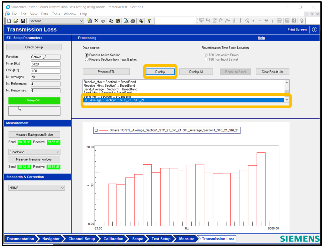
Task: Go to the Documentation workflow tab
Action: [x=20, y=239]
